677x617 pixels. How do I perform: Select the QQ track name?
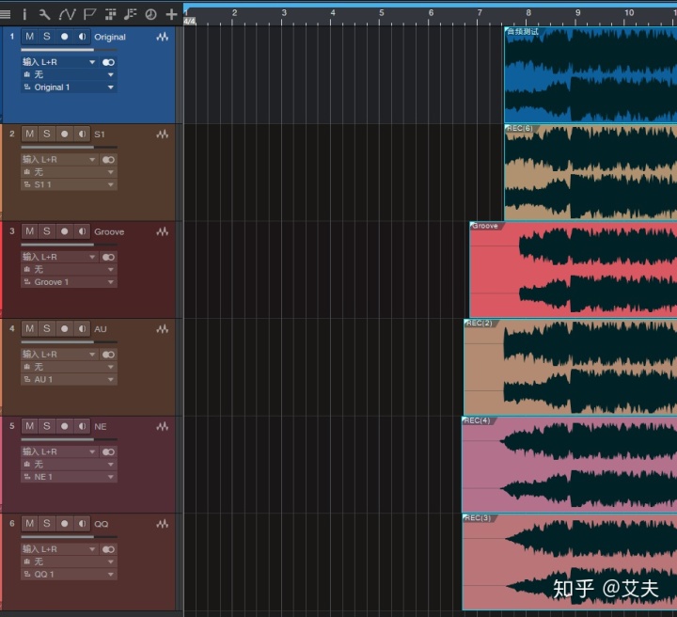pyautogui.click(x=101, y=524)
